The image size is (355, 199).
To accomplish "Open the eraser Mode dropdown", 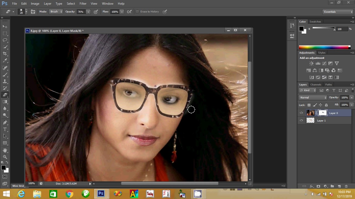I will (x=56, y=12).
